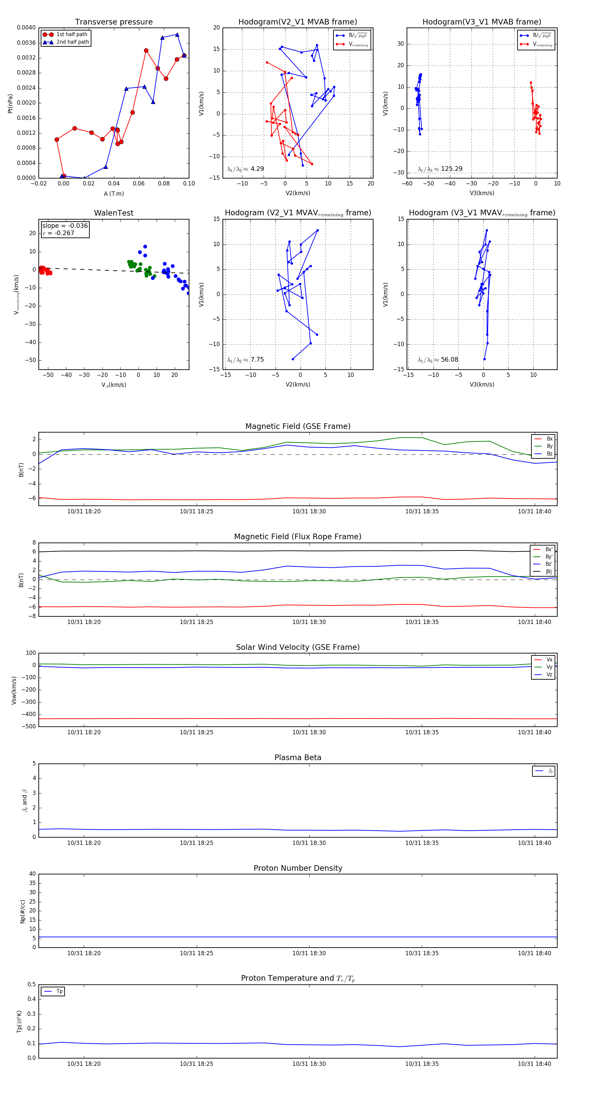596x1093 pixels.
Task: Click the 'Magnetic Field (GSE Frame)' title
Action: tap(298, 426)
